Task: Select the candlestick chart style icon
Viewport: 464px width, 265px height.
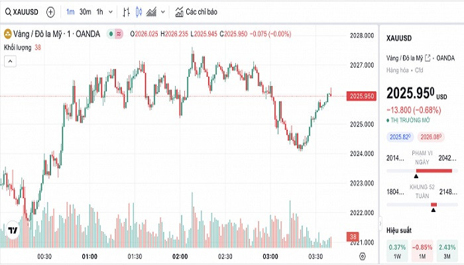Action: pos(139,12)
